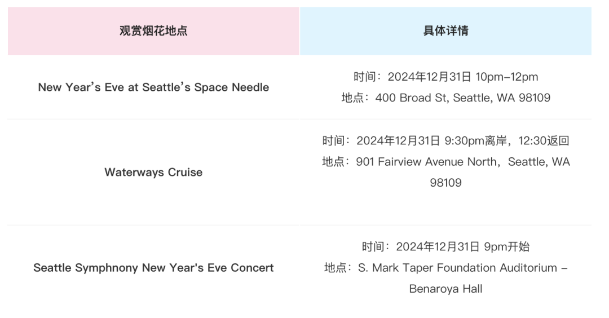
Task: Click the 观赏烟花地点 column header
Action: click(153, 30)
